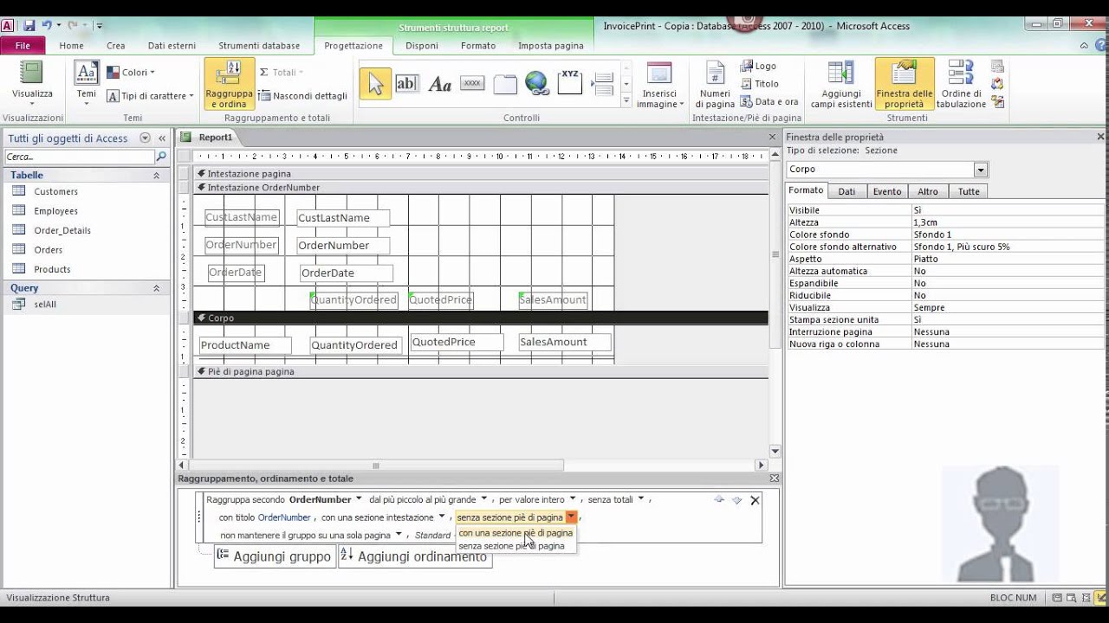The height and width of the screenshot is (623, 1109).
Task: Open the OrderNumber group field dropdown
Action: point(359,499)
